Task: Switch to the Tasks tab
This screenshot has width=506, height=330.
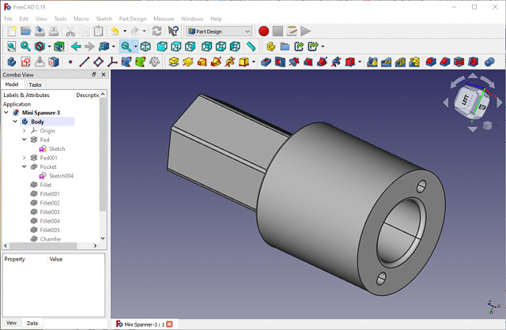Action: click(x=35, y=84)
